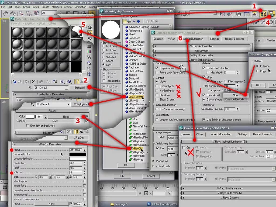Open material name dropdown beside Standard button

tap(67, 88)
